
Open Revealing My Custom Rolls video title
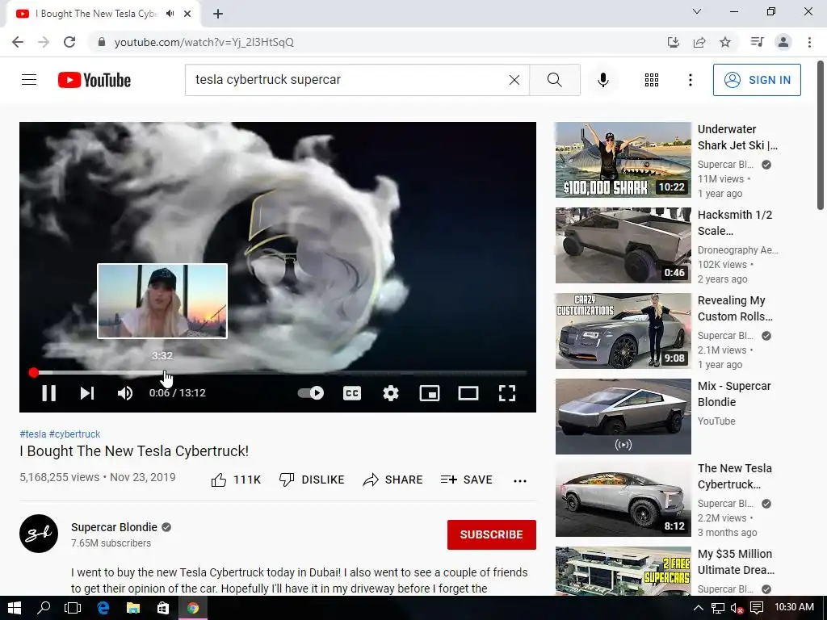pyautogui.click(x=735, y=308)
